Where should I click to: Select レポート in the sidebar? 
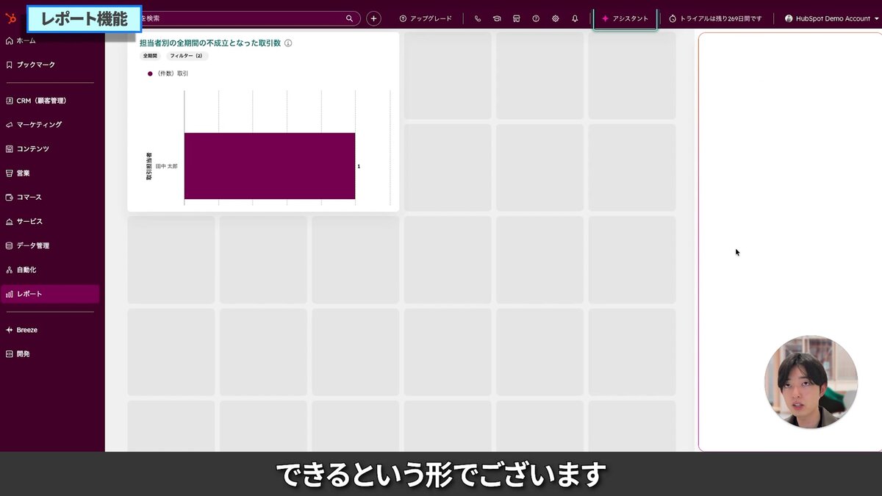tap(28, 293)
